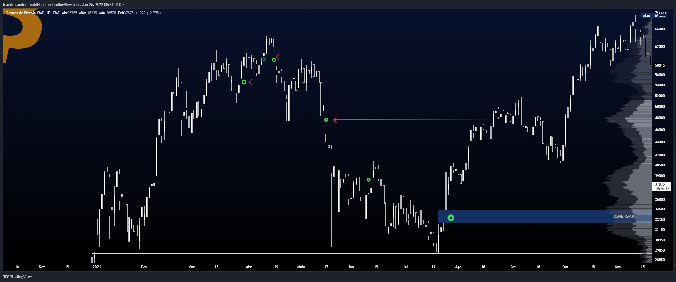Select the USD currency label on the price axis
Viewport: 676px width, 282px height.
[662, 13]
